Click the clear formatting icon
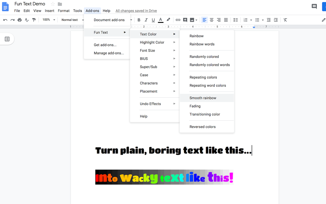The width and height of the screenshot is (326, 204). pyautogui.click(x=285, y=20)
